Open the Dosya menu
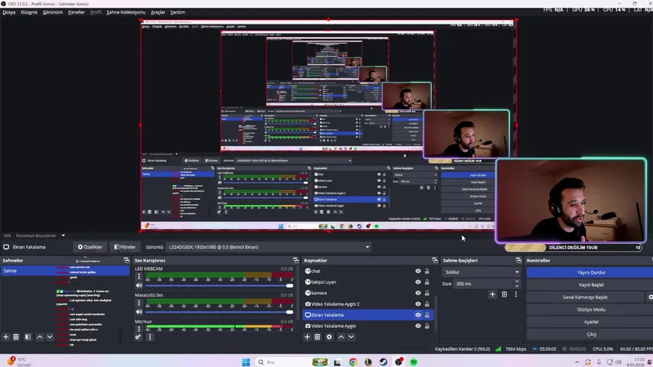 (x=8, y=12)
